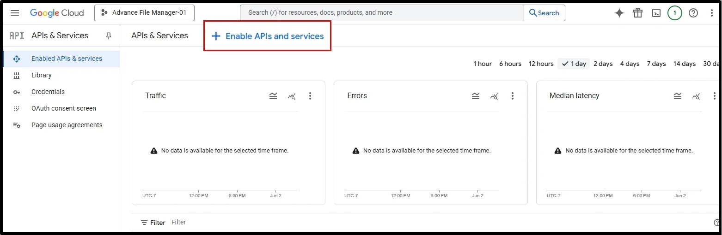Toggle legend on the Errors chart
Viewport: 722px width, 235px height.
[476, 96]
